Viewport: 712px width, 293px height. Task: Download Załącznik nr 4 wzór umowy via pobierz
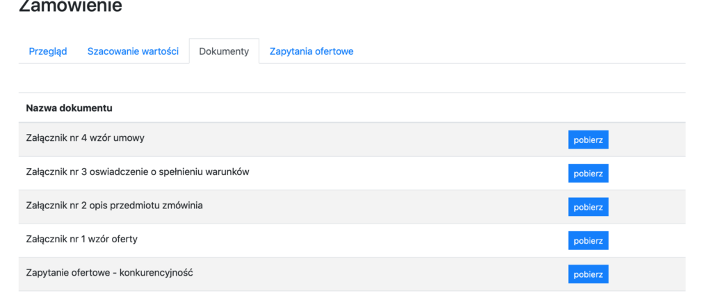click(x=588, y=140)
